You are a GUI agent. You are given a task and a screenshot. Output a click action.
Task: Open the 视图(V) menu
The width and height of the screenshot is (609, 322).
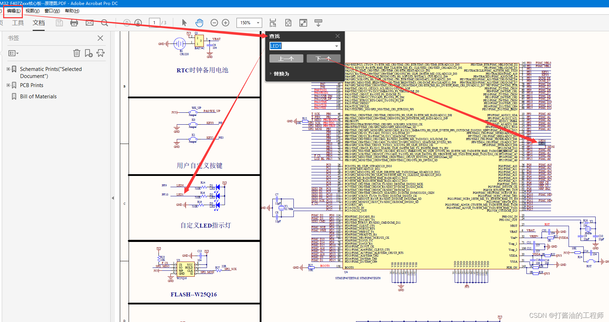click(x=32, y=11)
